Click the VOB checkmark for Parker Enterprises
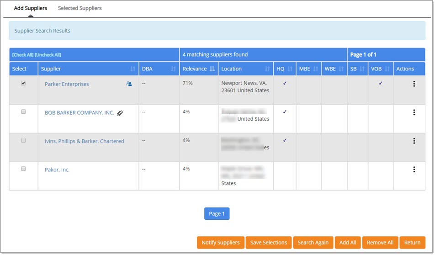Screen dimensions: 435x255 coord(380,83)
